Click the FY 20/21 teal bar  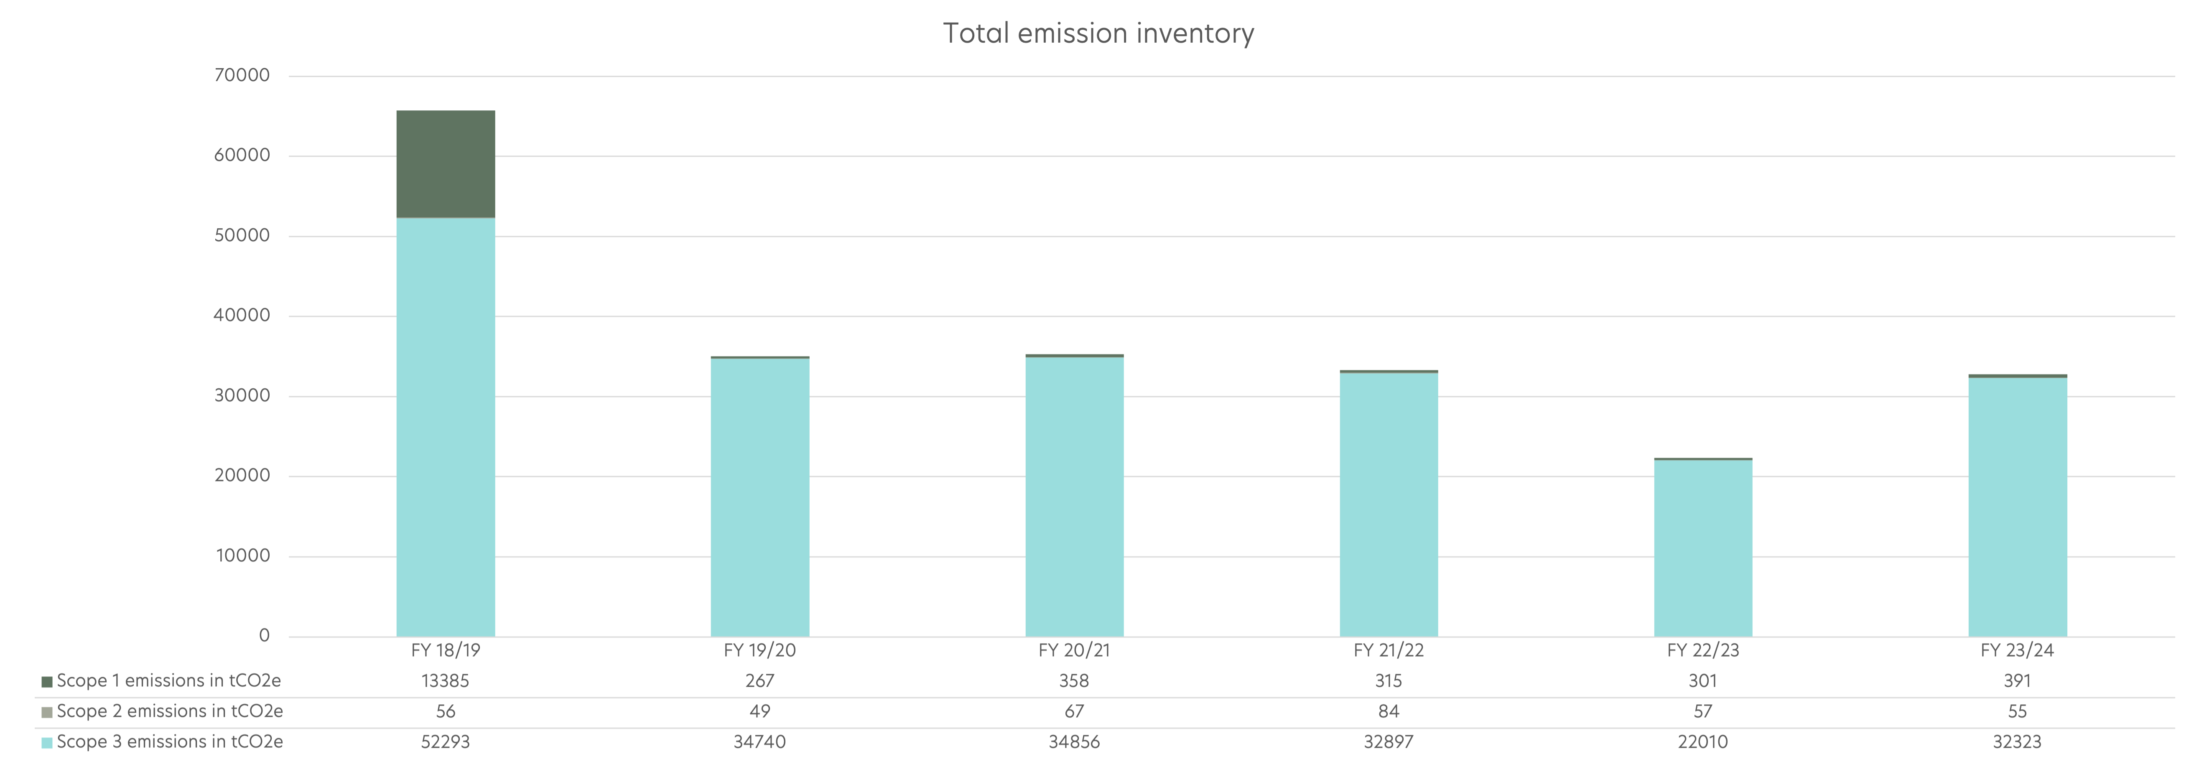click(1074, 497)
